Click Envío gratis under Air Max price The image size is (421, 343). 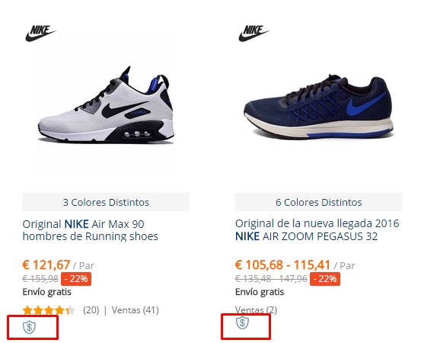(46, 292)
